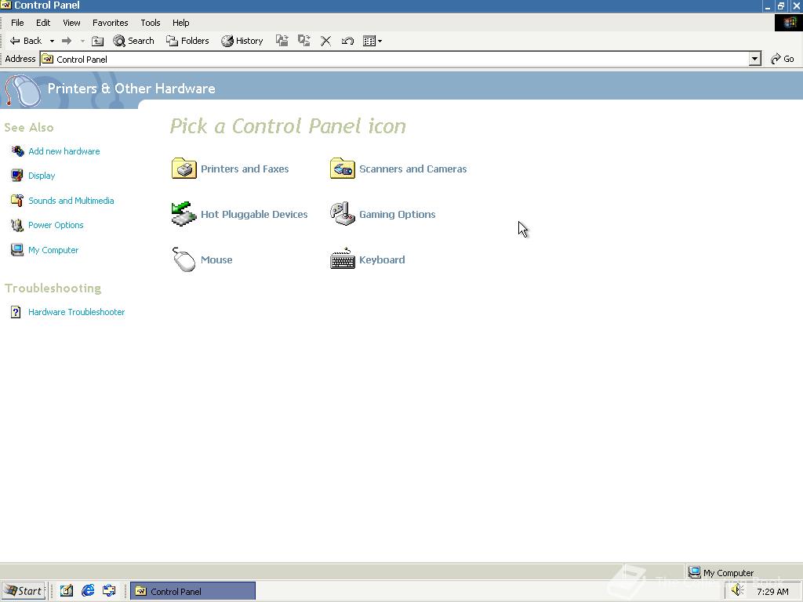803x602 pixels.
Task: Click the Control Panel taskbar button
Action: [193, 591]
